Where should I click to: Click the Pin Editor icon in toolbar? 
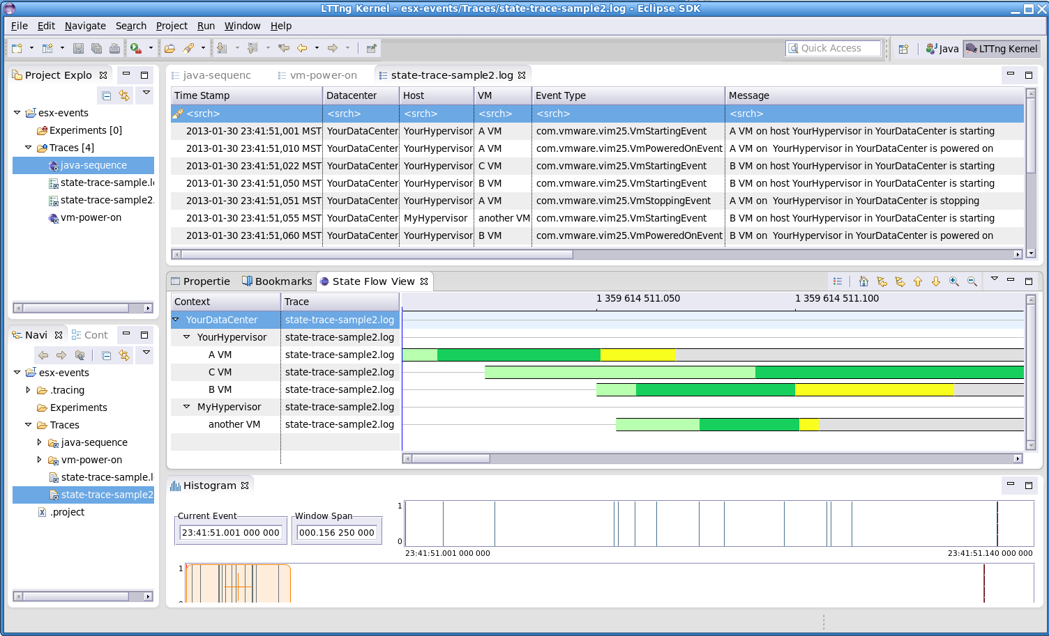click(371, 48)
